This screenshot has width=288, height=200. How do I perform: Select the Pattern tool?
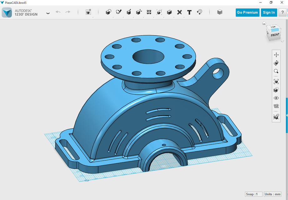click(x=149, y=12)
